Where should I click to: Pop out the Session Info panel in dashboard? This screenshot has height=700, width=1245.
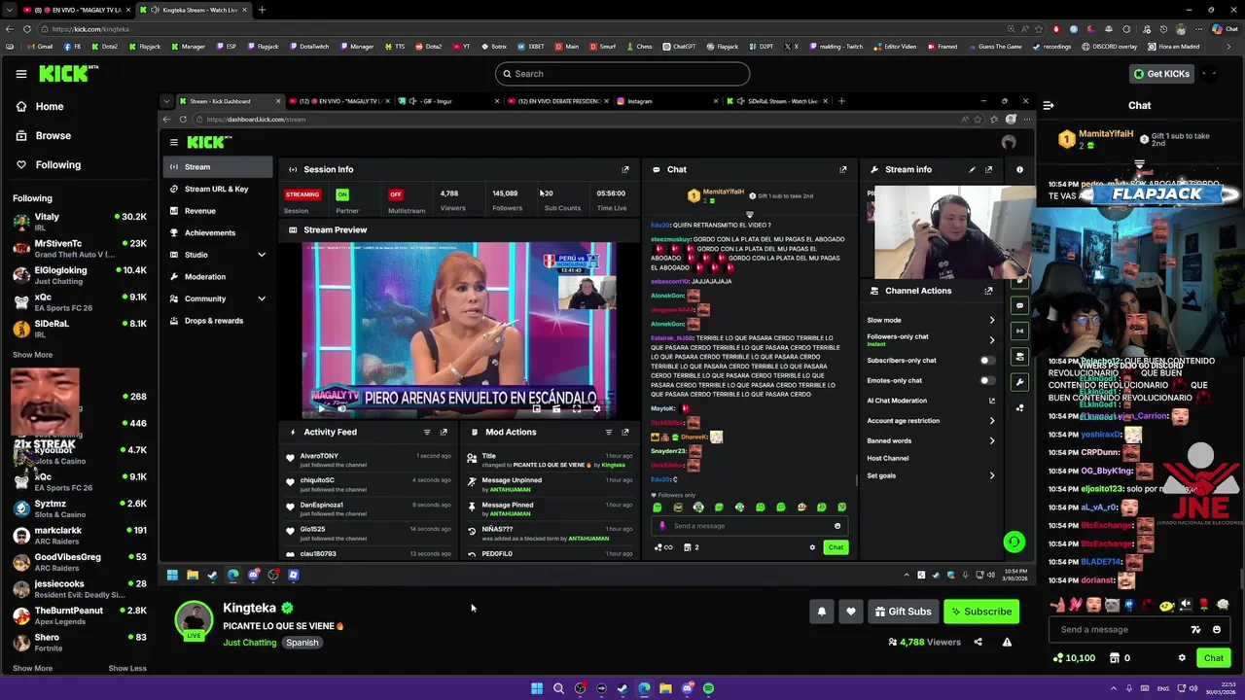point(625,169)
